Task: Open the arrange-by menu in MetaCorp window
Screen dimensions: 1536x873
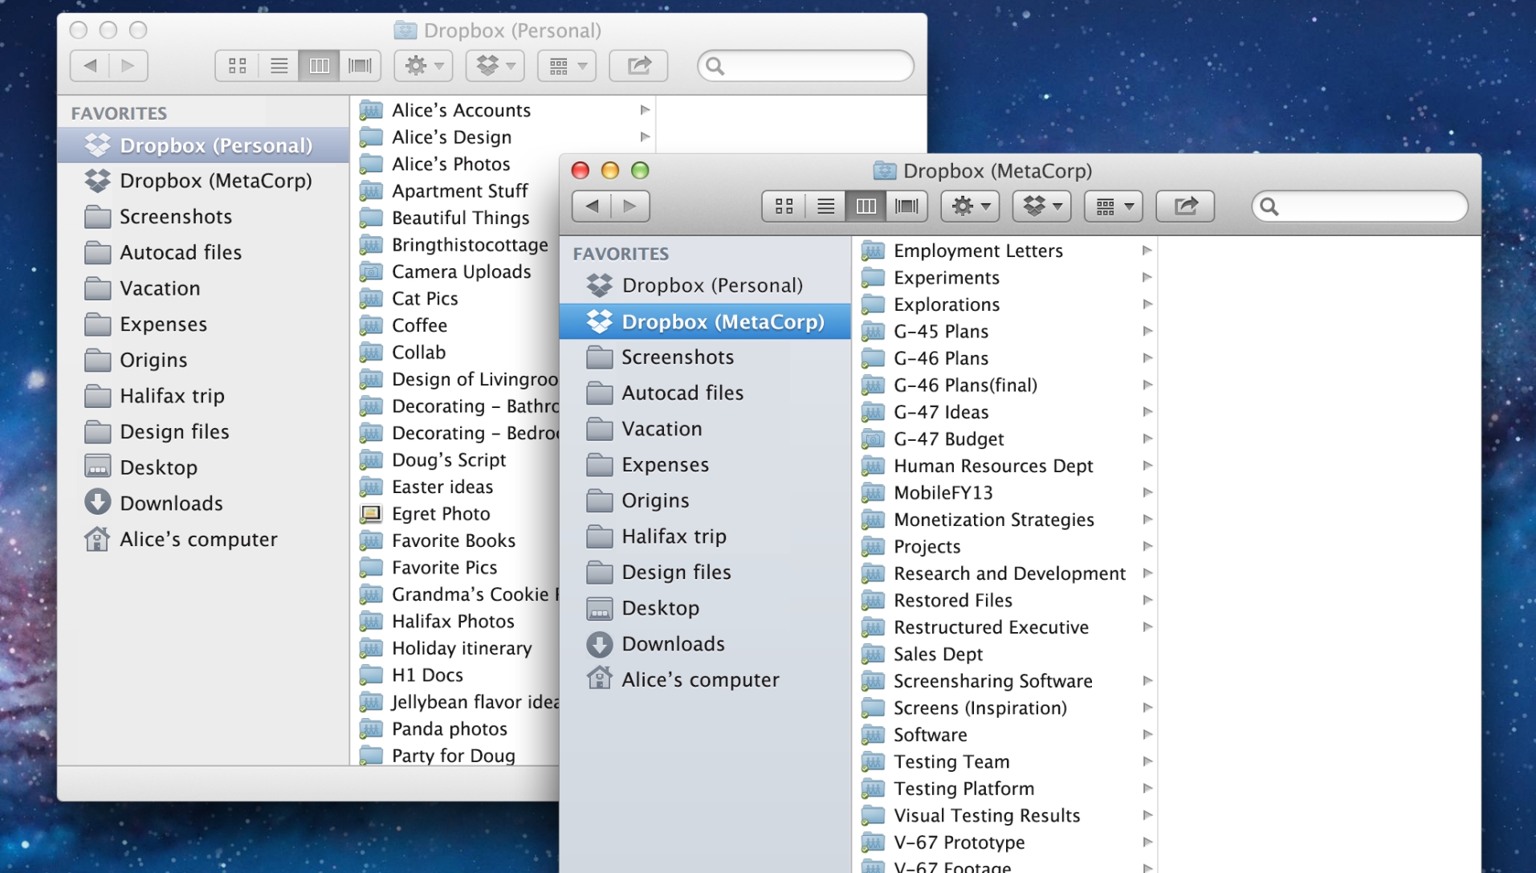Action: 1114,206
